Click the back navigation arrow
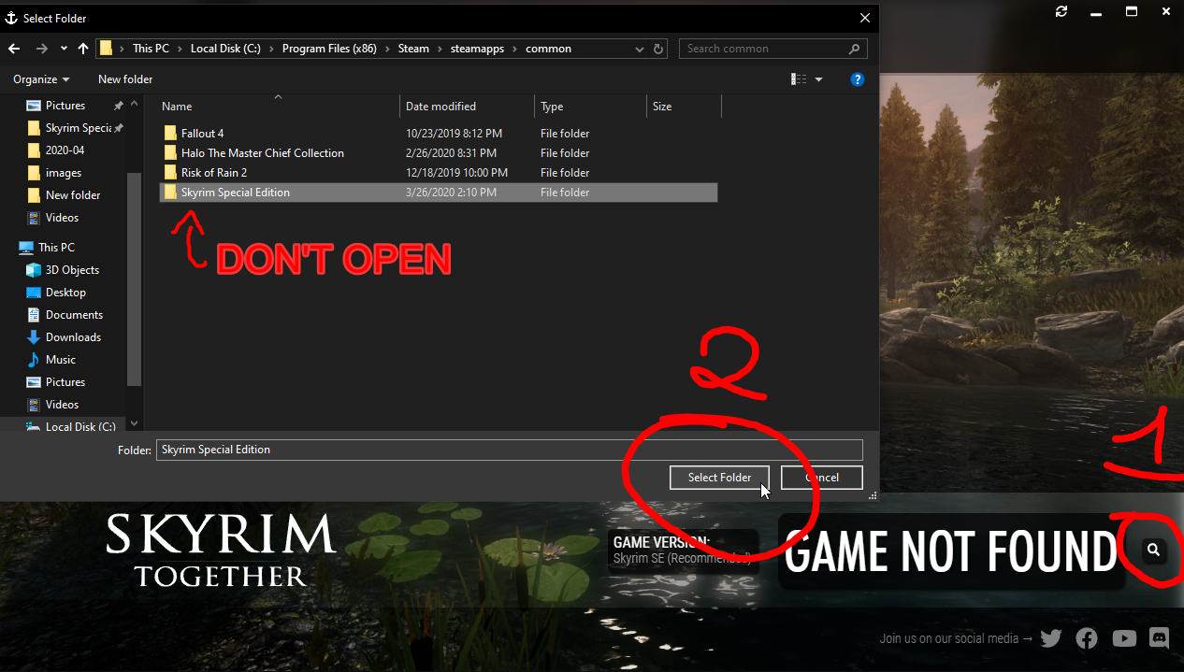 14,48
